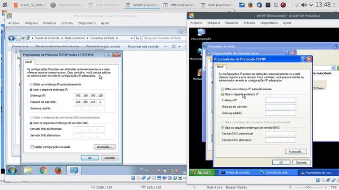Click the WIN7B VirtualBox window title icon

[x=9, y=16]
